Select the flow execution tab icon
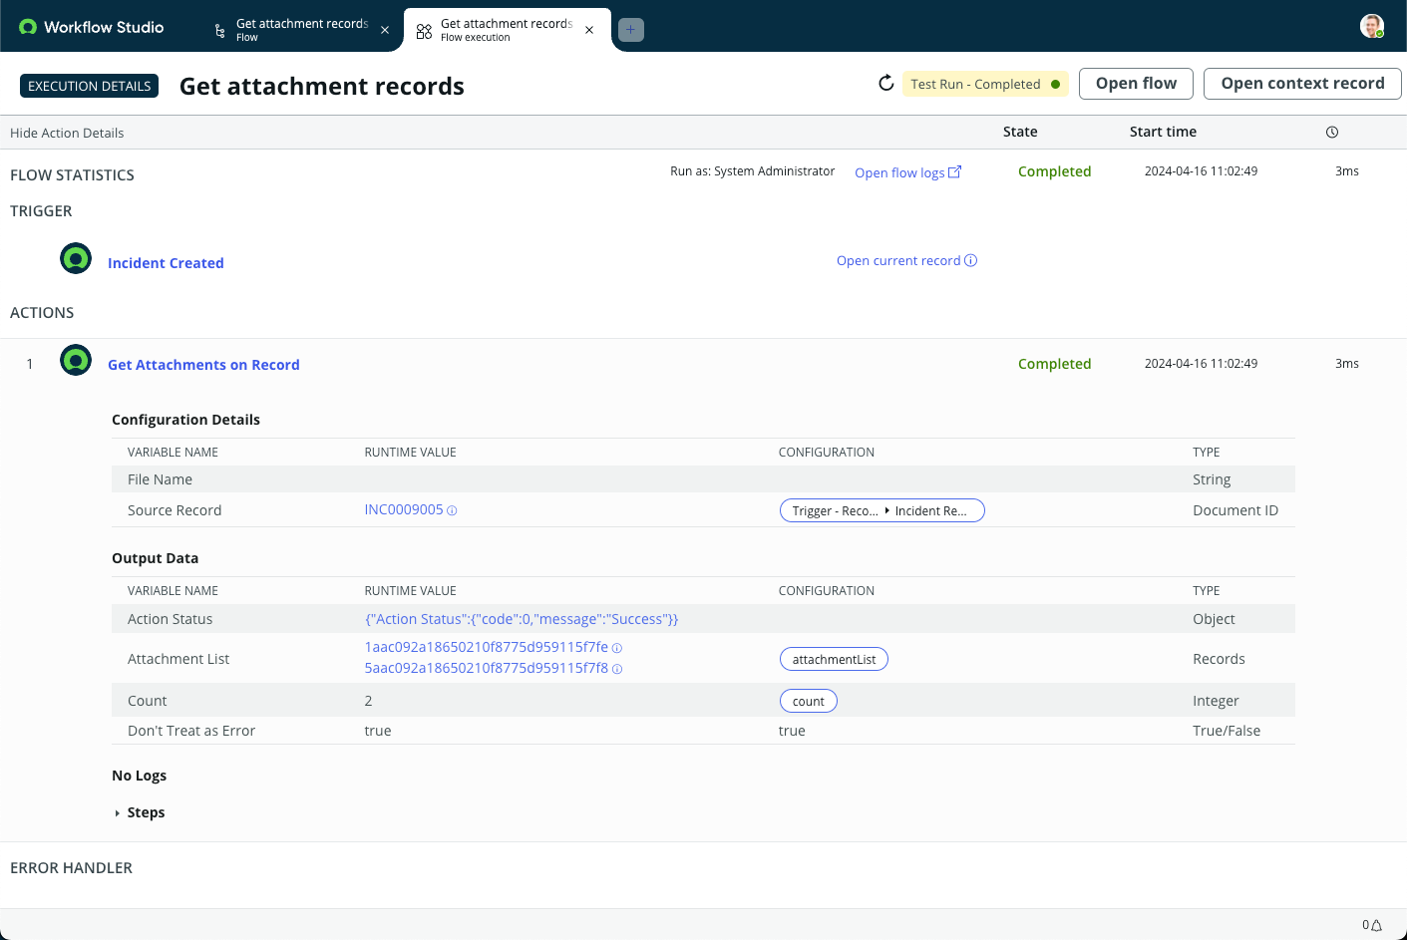1407x940 pixels. (424, 31)
